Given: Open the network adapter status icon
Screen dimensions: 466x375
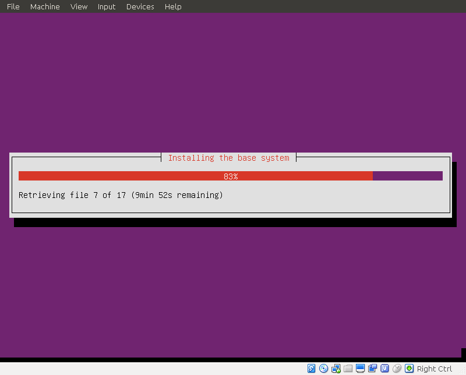Looking at the screenshot, I should (336, 369).
